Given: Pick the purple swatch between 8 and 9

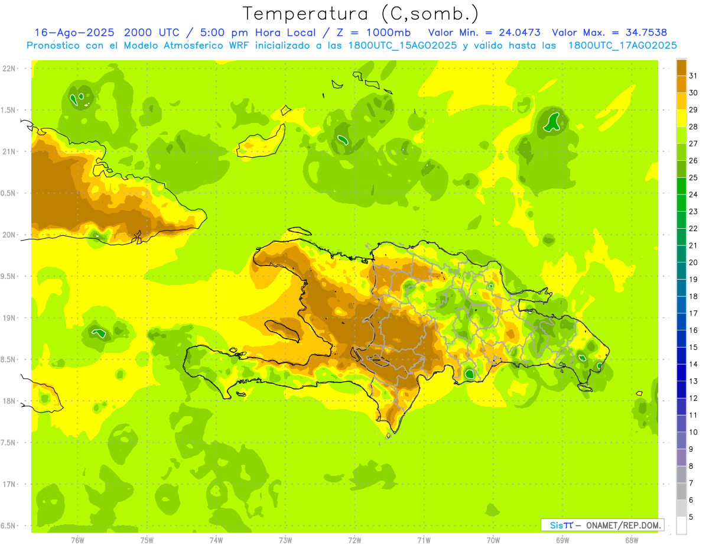Looking at the screenshot, I should (x=681, y=458).
